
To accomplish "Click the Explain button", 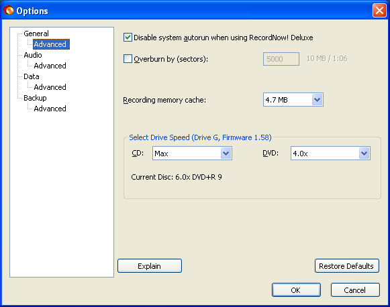I will point(150,265).
